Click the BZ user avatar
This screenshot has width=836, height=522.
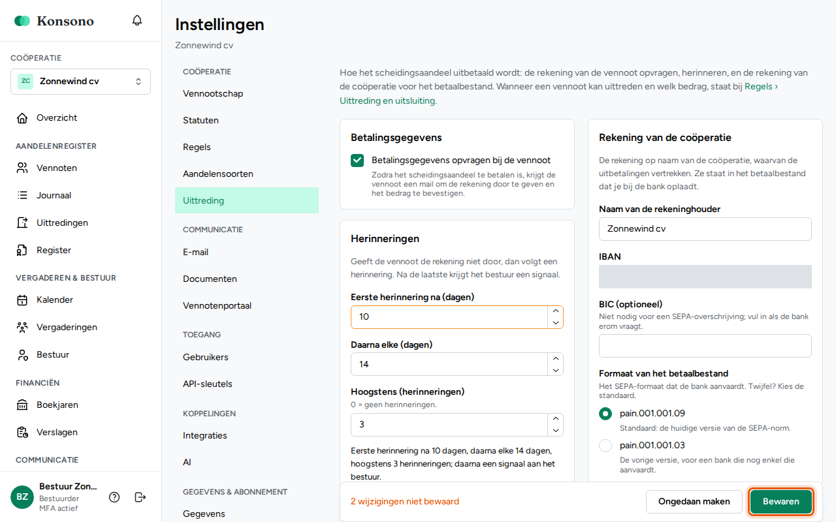point(22,497)
